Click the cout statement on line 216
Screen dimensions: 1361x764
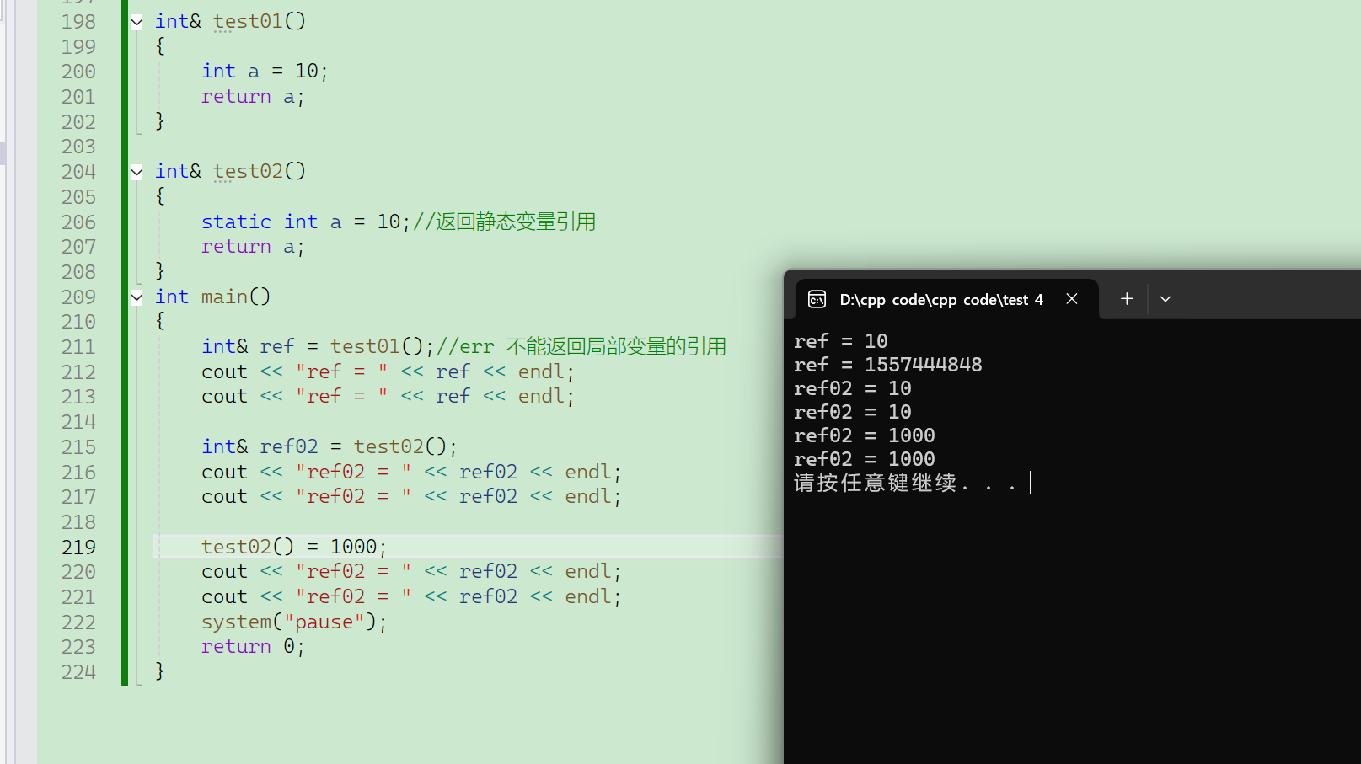click(411, 472)
